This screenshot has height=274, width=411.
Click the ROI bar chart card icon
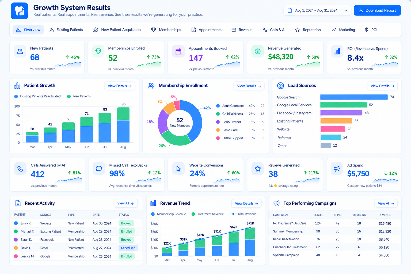point(337,51)
